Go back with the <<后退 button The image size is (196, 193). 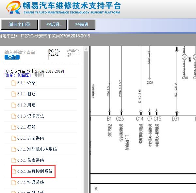coord(53,24)
